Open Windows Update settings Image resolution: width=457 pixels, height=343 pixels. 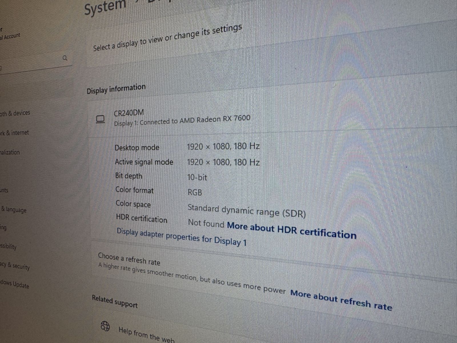(14, 284)
